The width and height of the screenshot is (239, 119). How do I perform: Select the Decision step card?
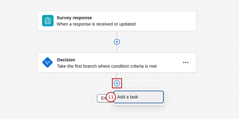coord(117,63)
